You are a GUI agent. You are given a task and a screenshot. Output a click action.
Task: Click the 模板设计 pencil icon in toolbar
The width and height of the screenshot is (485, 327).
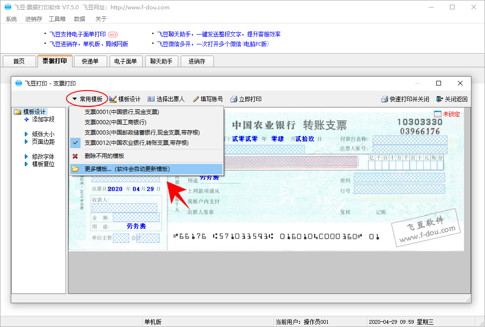pyautogui.click(x=113, y=99)
